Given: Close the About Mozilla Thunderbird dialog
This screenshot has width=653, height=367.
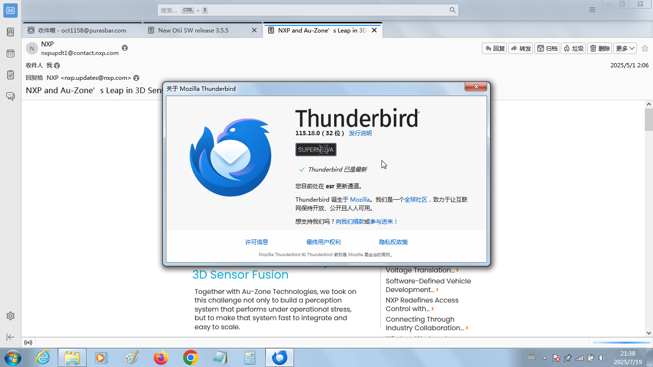Looking at the screenshot, I should click(476, 86).
